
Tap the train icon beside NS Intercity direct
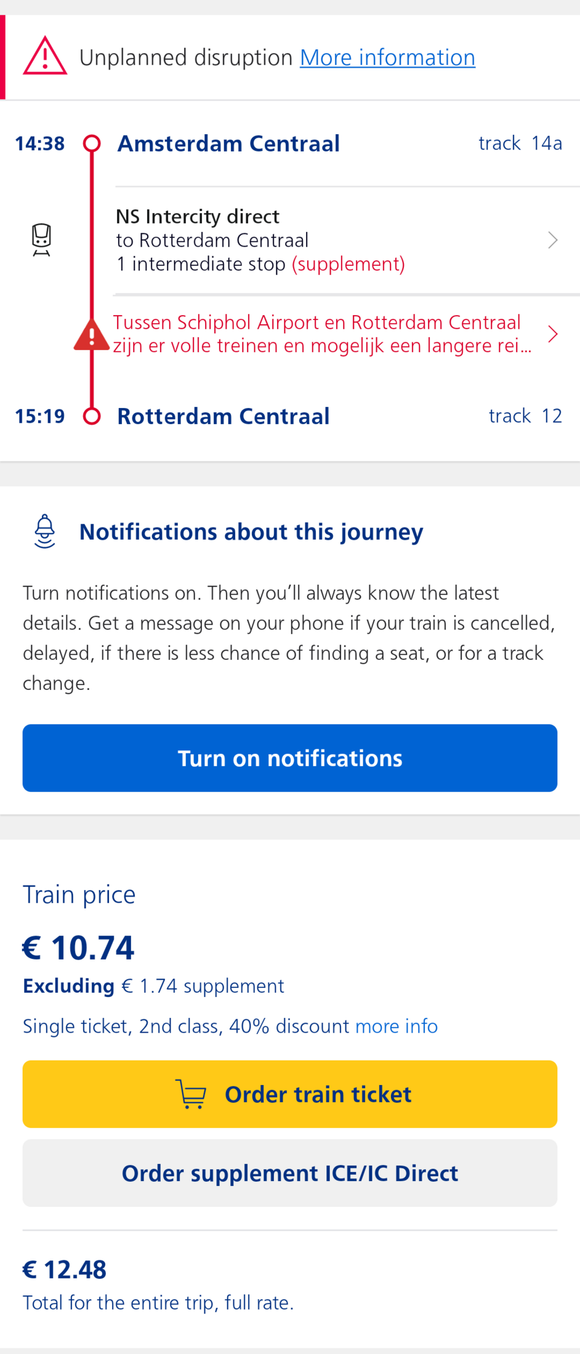(x=41, y=239)
